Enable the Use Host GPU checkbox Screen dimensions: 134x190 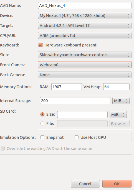point(77,137)
